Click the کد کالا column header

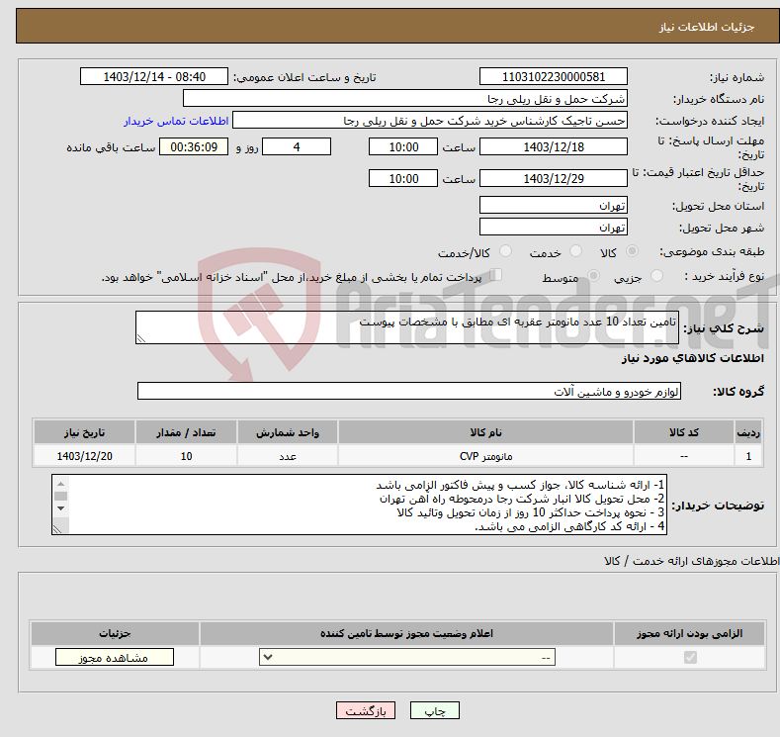point(684,432)
